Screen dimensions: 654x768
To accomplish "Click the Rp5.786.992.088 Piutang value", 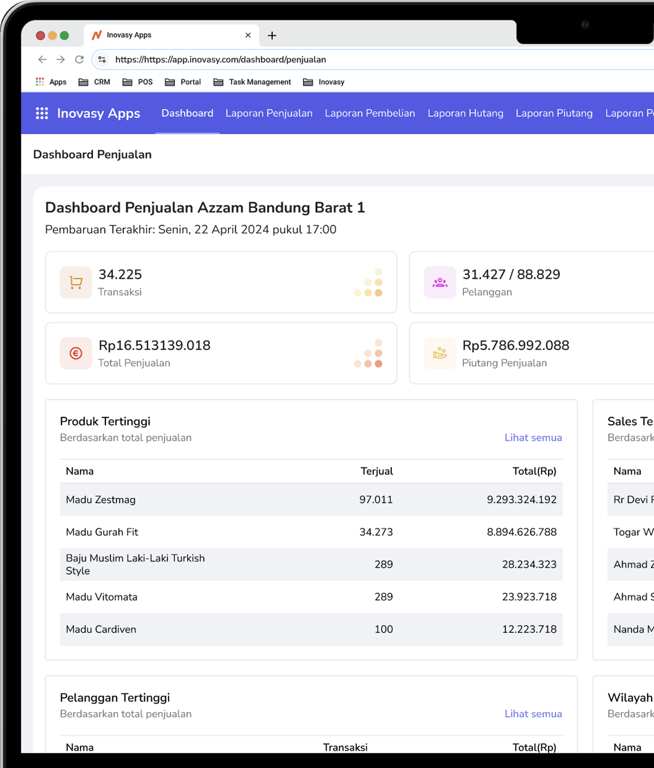I will (x=516, y=346).
